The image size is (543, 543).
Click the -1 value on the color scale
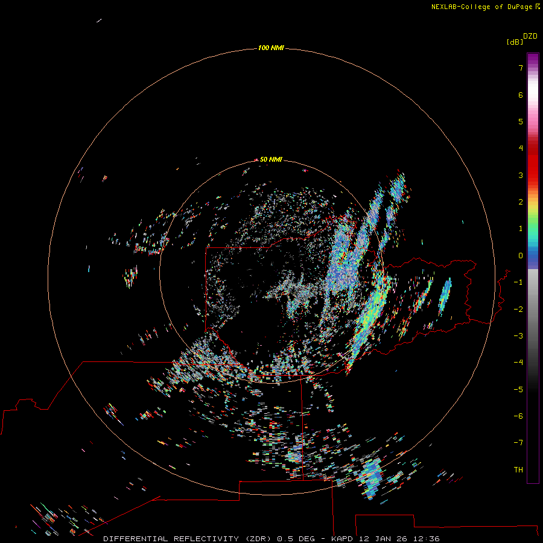click(x=518, y=282)
